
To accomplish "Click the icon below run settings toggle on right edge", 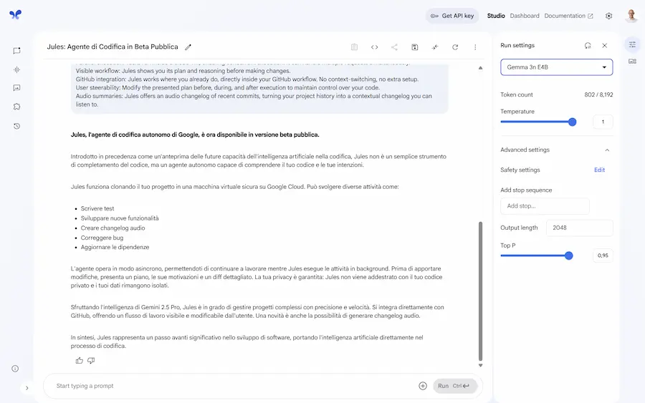I will tap(632, 62).
